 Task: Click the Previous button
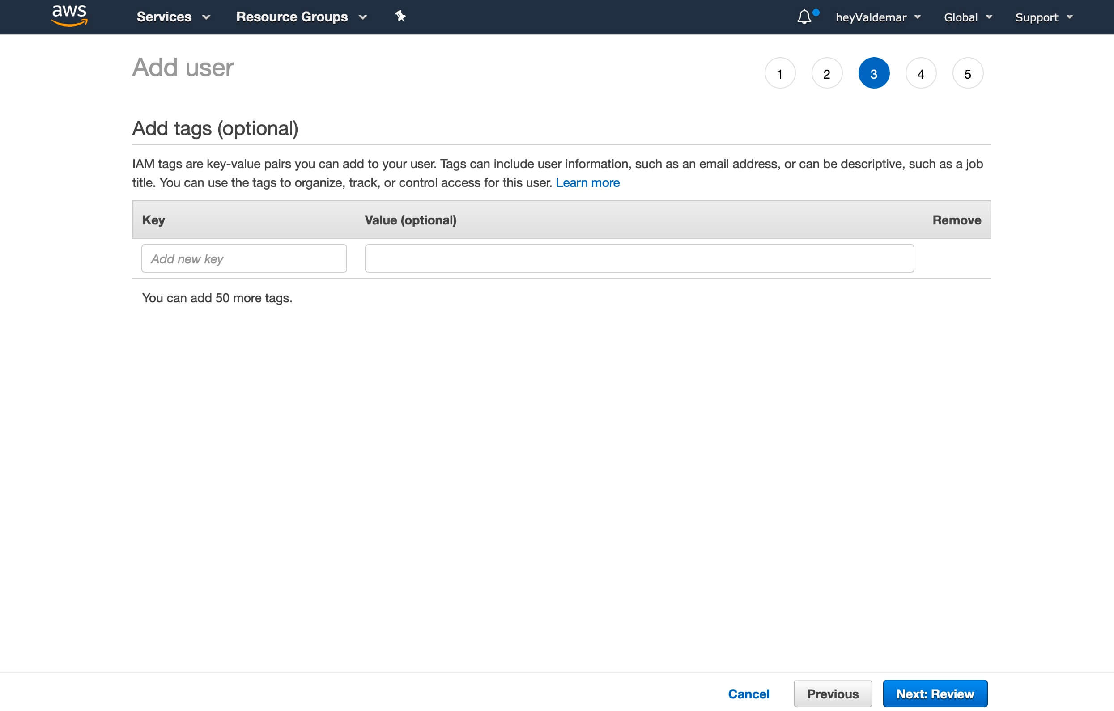tap(833, 694)
